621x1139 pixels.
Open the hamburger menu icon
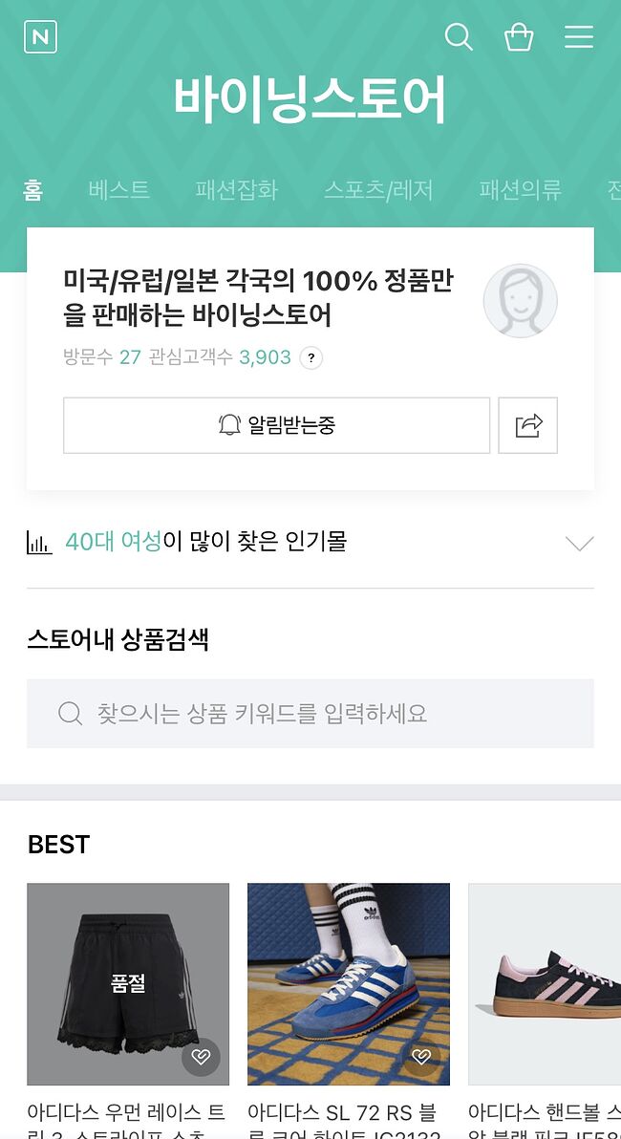point(579,37)
